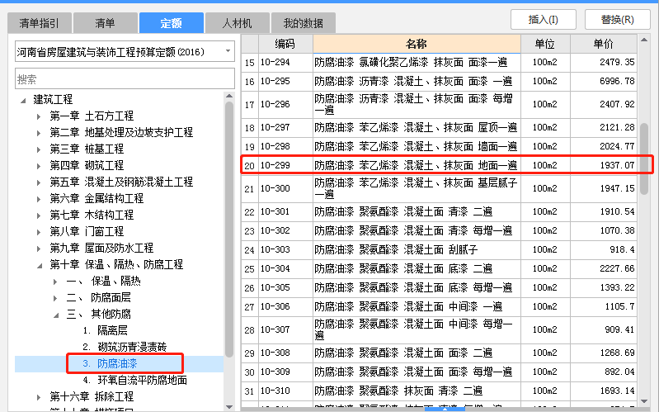Select row 聚氨酯漆 抹灰面 清漆 二遍
The height and width of the screenshot is (412, 659).
coord(439,391)
